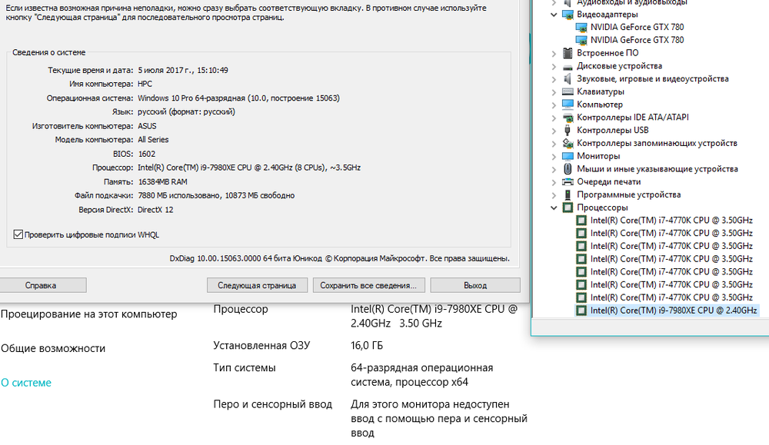Expand the Компьютер tree node
Viewport: 769px width, 445px height.
554,105
